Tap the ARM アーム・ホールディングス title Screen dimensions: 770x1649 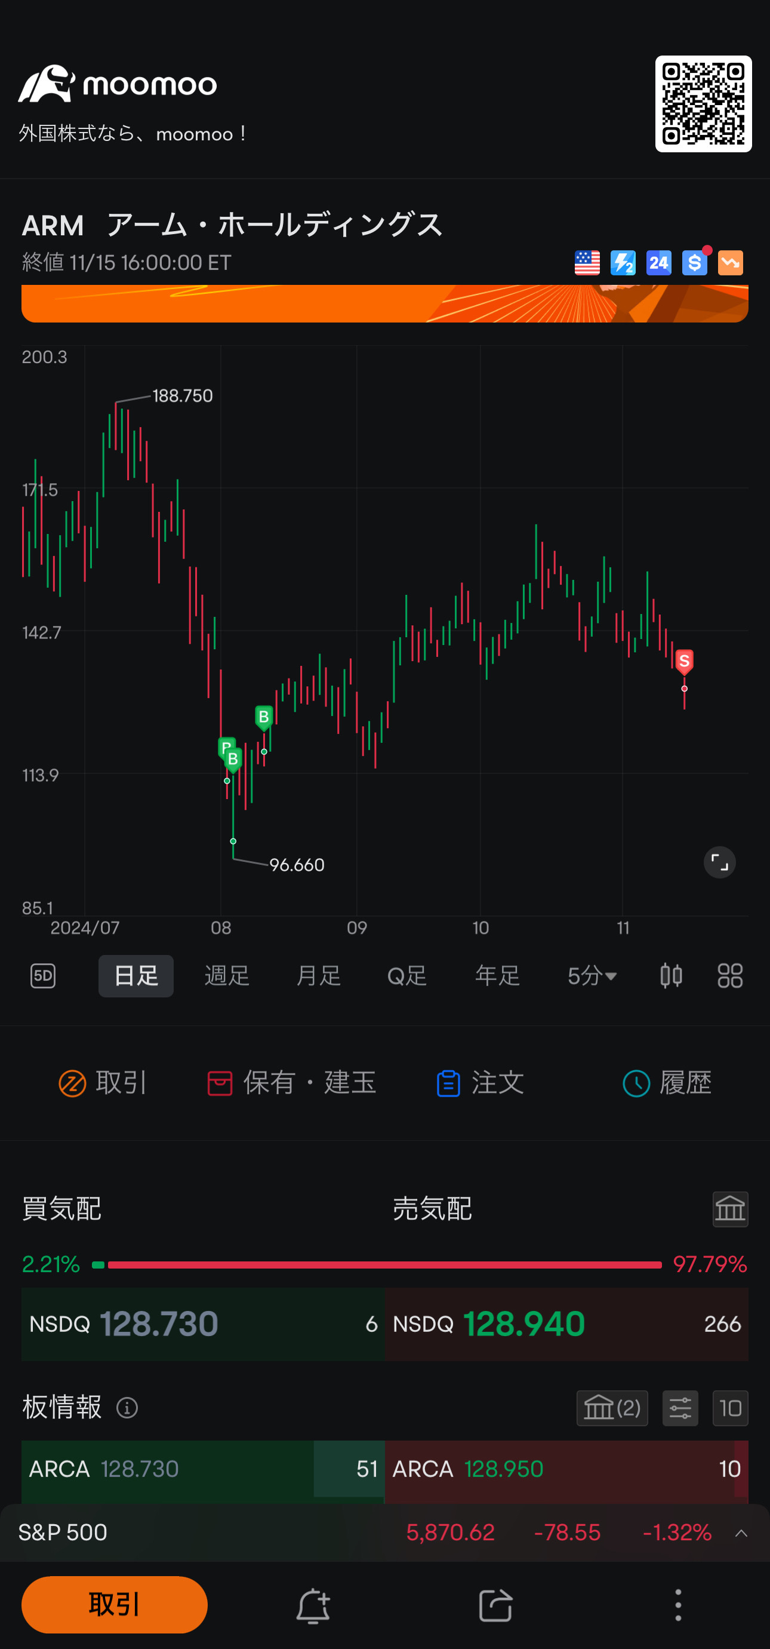pos(233,225)
